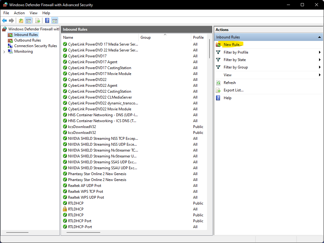Image resolution: width=324 pixels, height=243 pixels.
Task: Click green check icon of Realtek AP UDP Prot
Action: pos(65,185)
